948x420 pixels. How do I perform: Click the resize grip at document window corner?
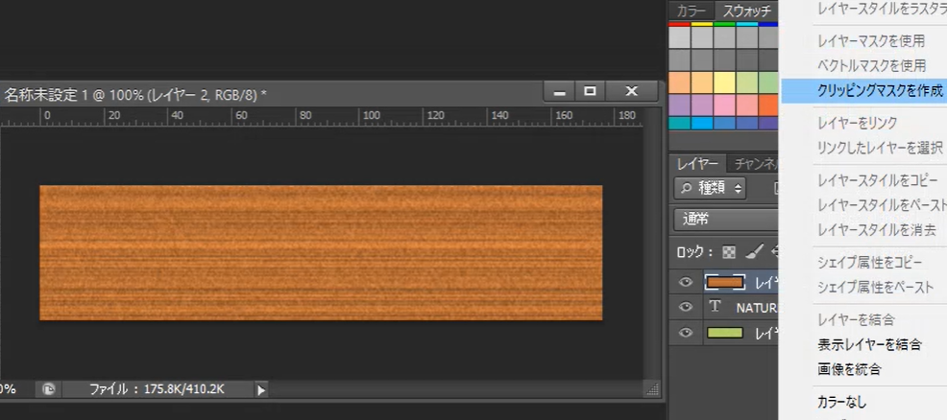coord(652,389)
